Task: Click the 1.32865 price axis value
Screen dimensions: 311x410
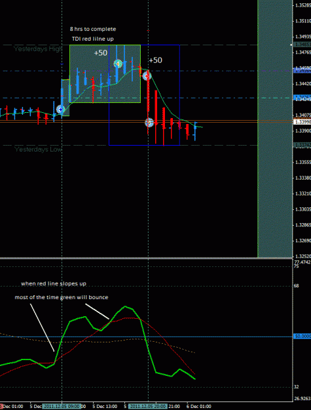Action: coord(303,225)
